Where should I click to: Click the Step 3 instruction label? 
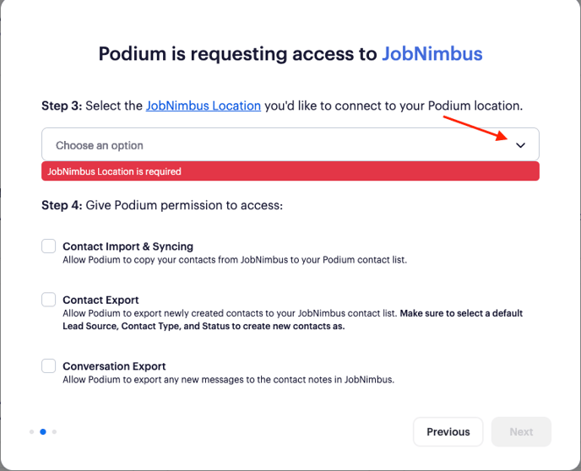tap(282, 106)
